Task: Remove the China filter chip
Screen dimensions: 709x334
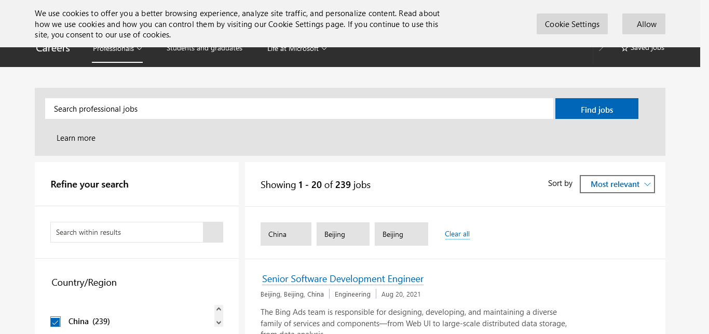Action: click(285, 234)
